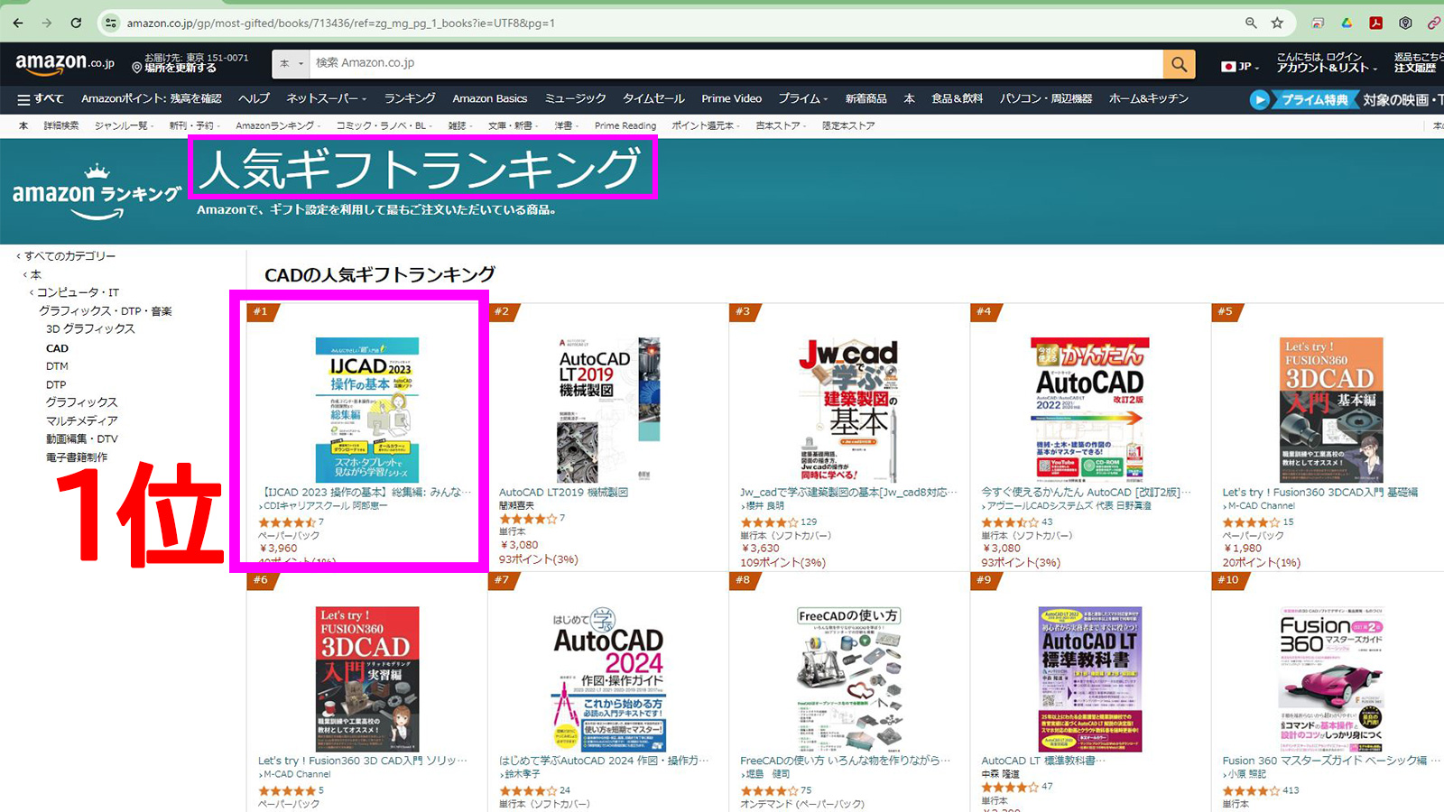
Task: Go forward with the browser forward arrow
Action: pos(47,23)
